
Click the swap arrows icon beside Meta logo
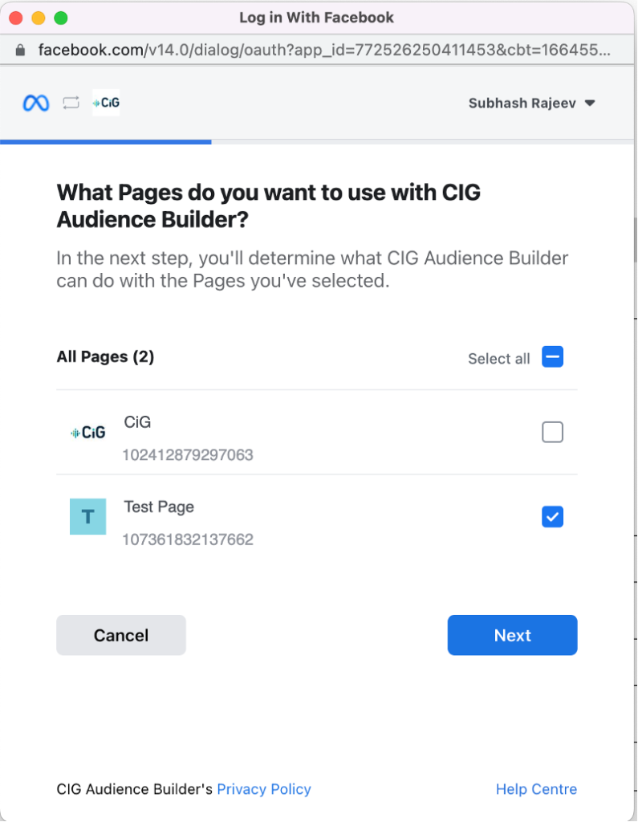tap(71, 103)
